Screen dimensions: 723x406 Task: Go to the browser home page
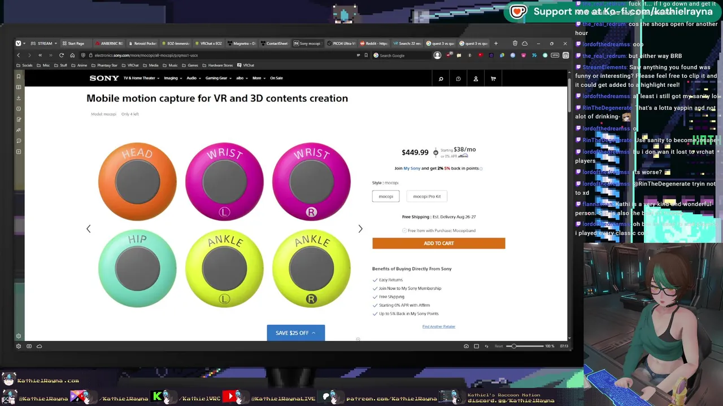pyautogui.click(x=72, y=55)
